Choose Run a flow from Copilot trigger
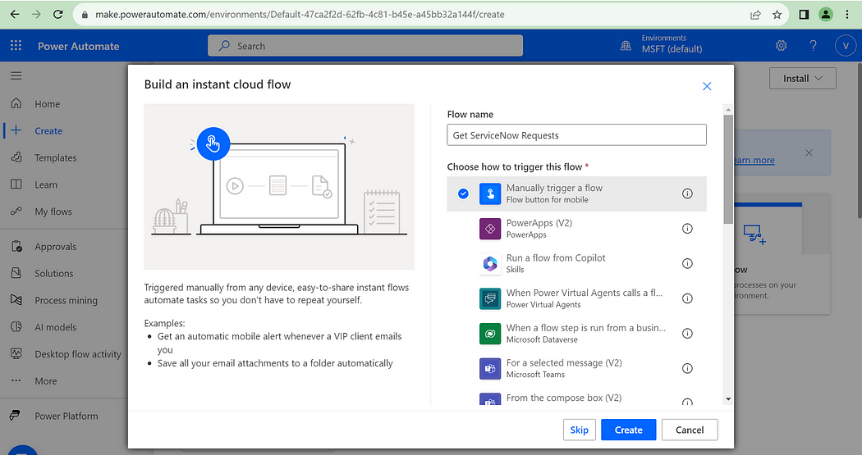The height and width of the screenshot is (455, 862). 576,263
